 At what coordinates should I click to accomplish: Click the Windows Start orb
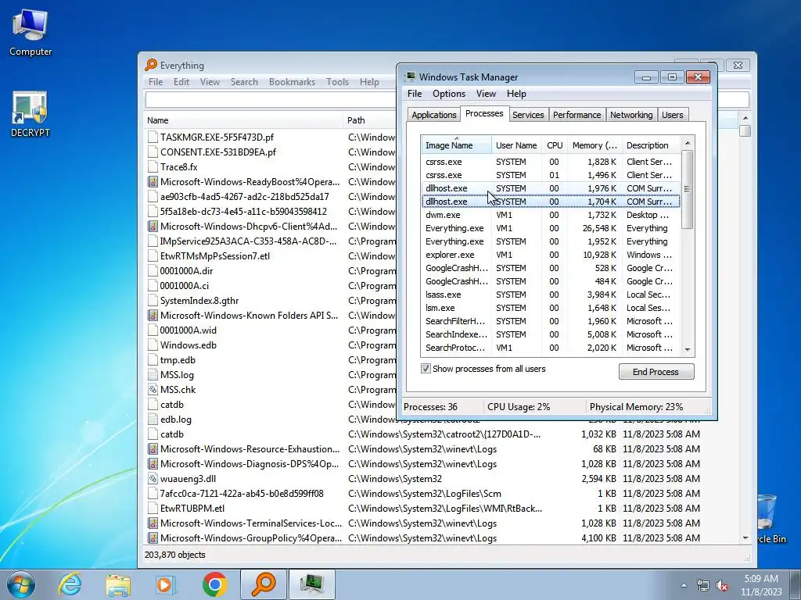tap(21, 584)
